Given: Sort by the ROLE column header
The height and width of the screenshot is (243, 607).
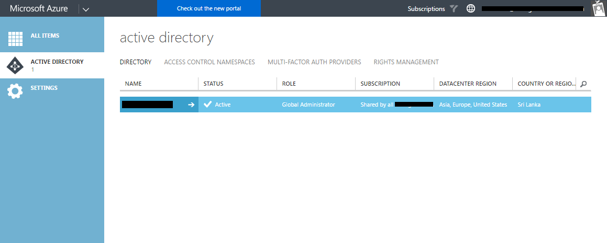Looking at the screenshot, I should coord(289,84).
